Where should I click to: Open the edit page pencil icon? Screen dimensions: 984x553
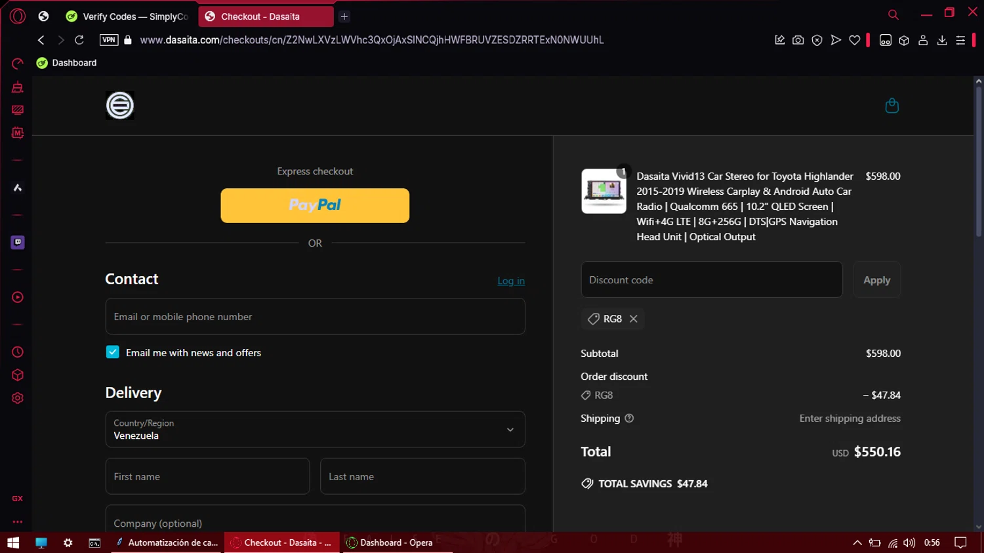[779, 40]
